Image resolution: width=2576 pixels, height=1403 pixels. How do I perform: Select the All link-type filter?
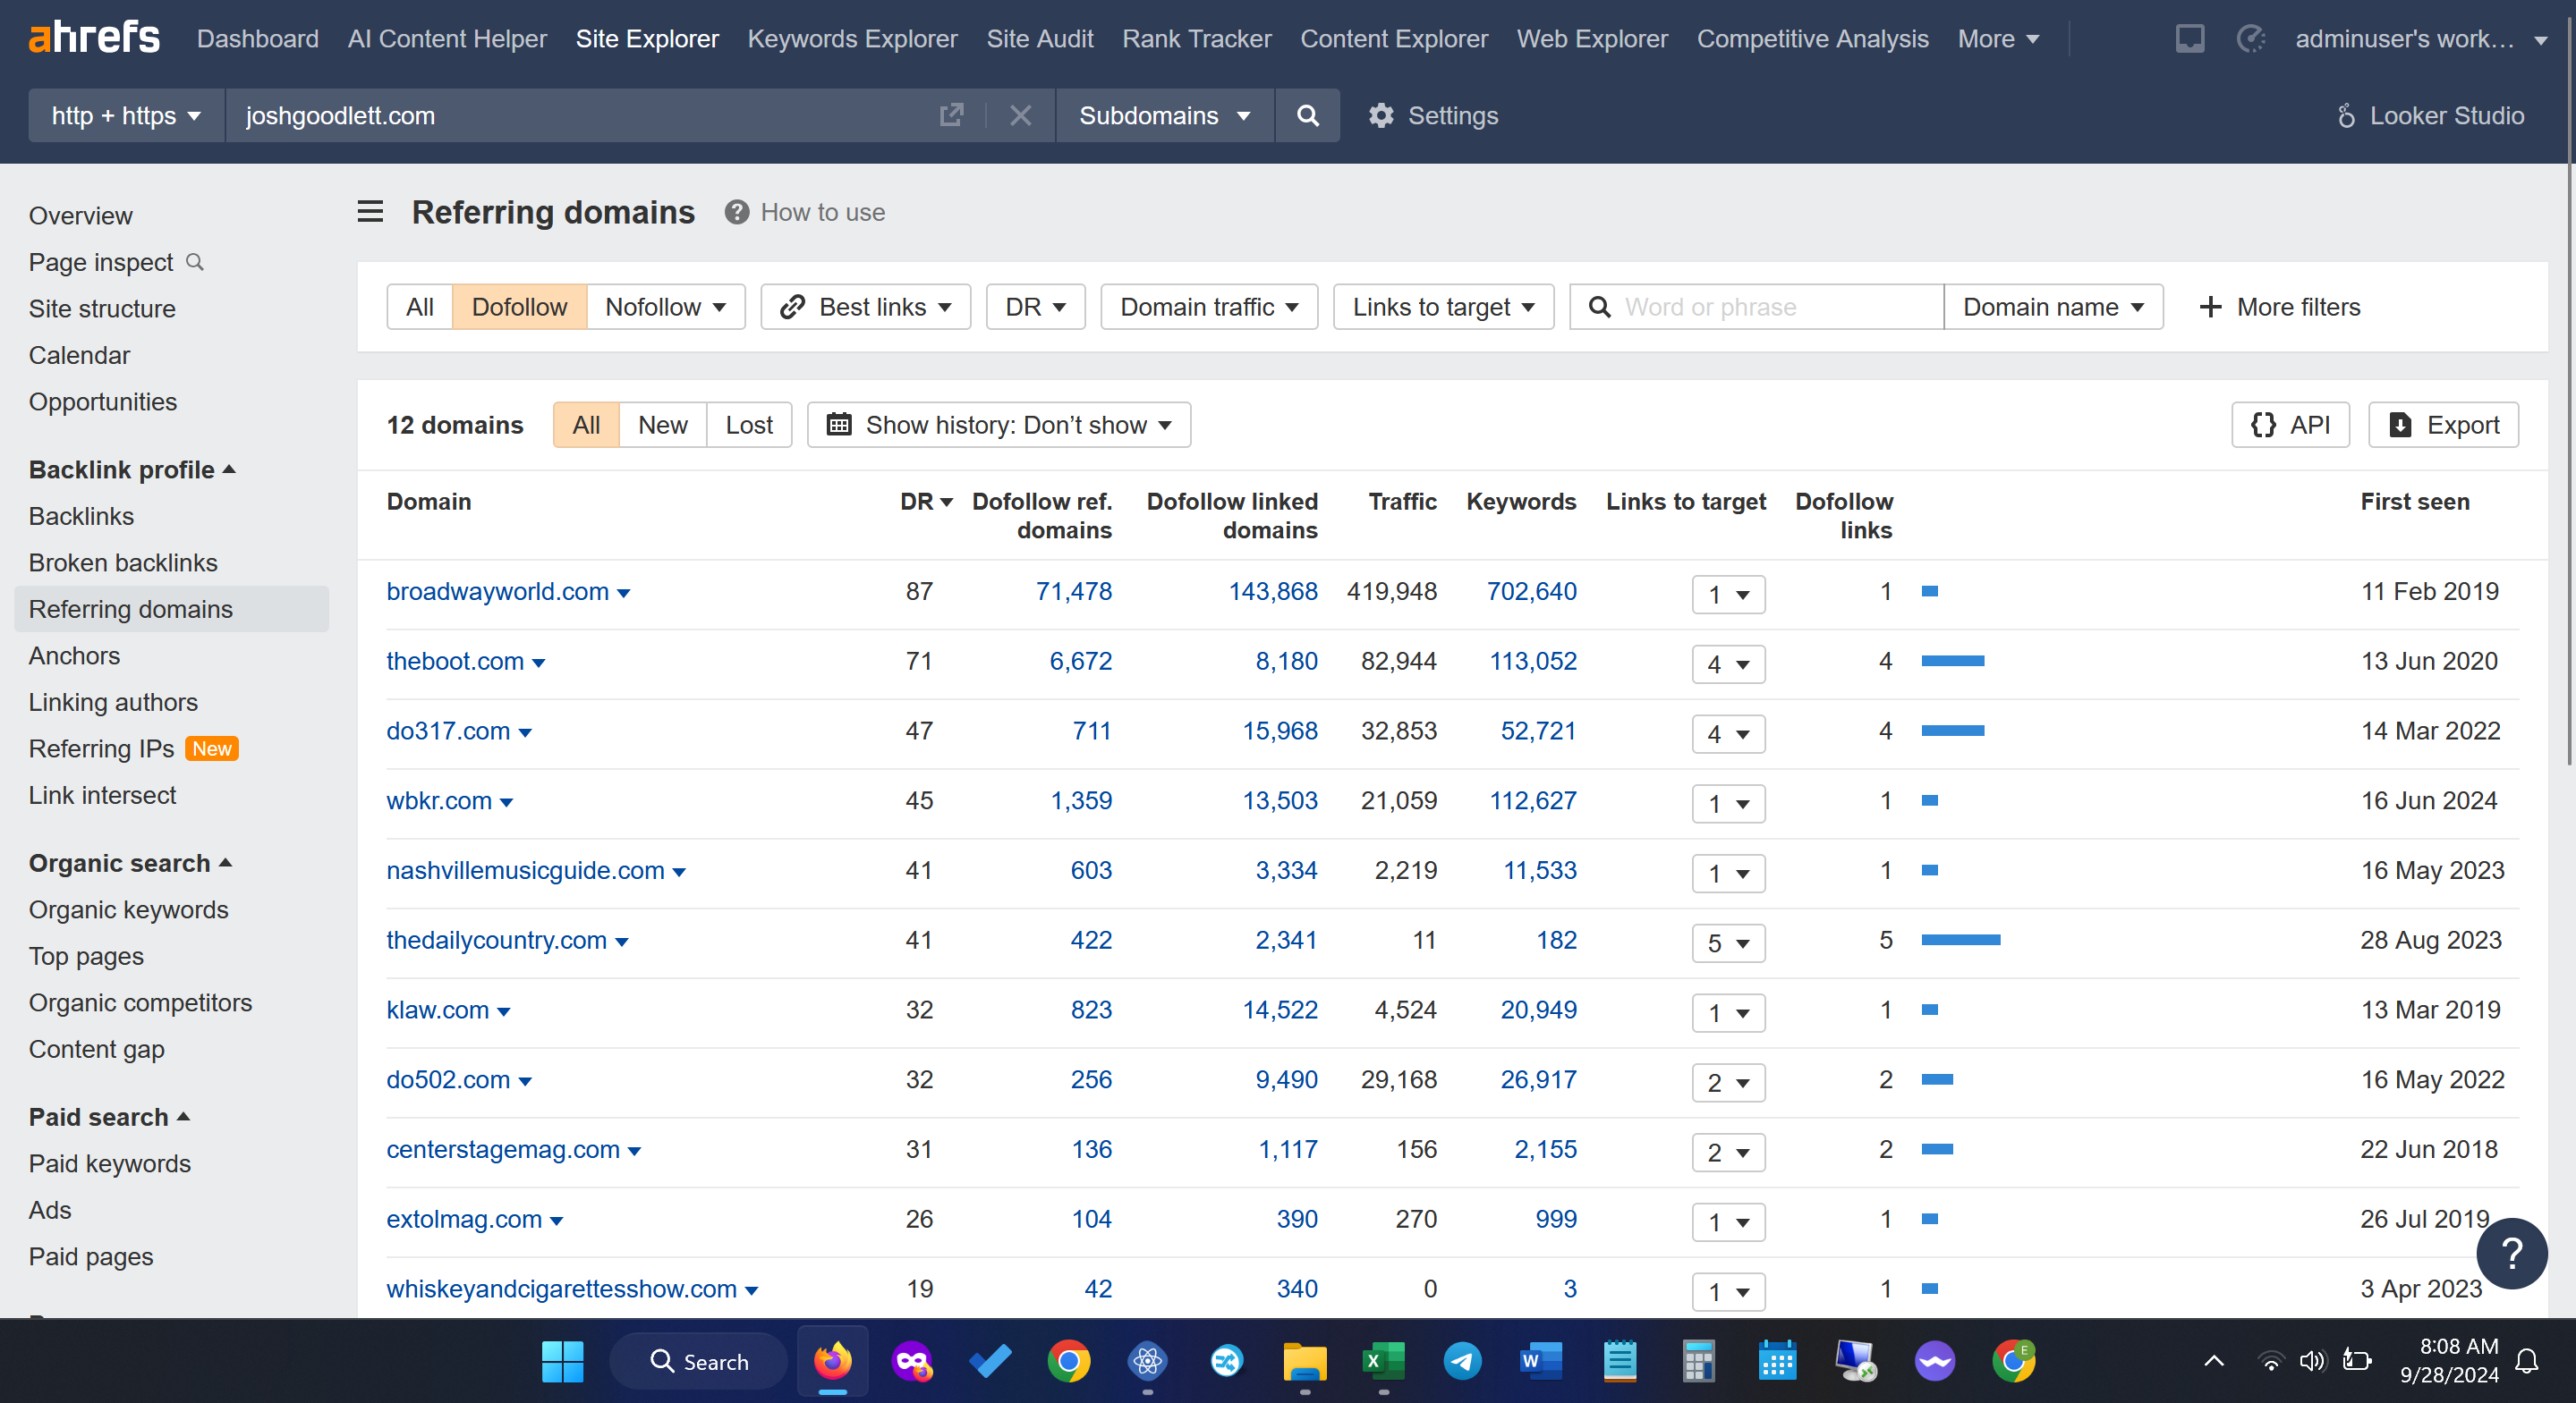coord(420,307)
